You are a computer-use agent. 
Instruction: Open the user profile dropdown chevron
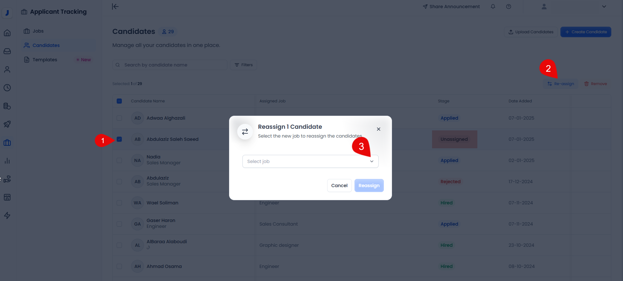coord(604,7)
